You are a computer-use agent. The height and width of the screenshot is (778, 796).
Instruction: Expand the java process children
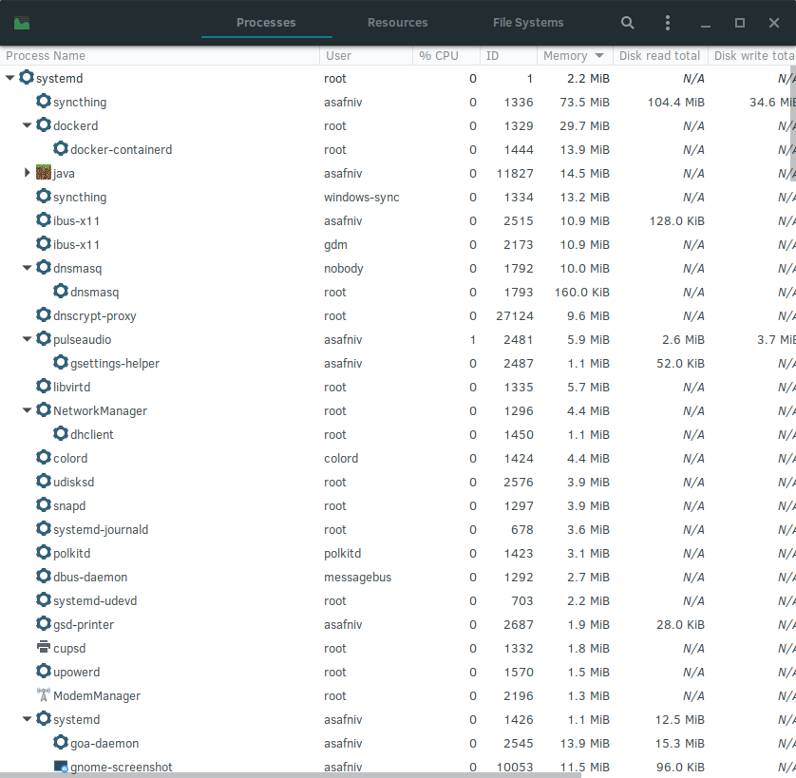[x=28, y=173]
